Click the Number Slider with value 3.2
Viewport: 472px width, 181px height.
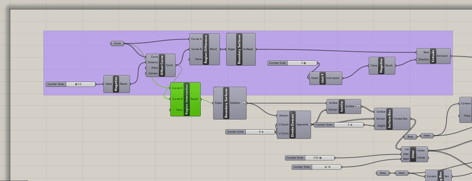(71, 84)
